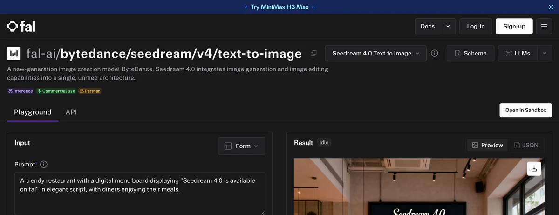This screenshot has height=215, width=559.
Task: Open the Form view dropdown
Action: (x=241, y=146)
